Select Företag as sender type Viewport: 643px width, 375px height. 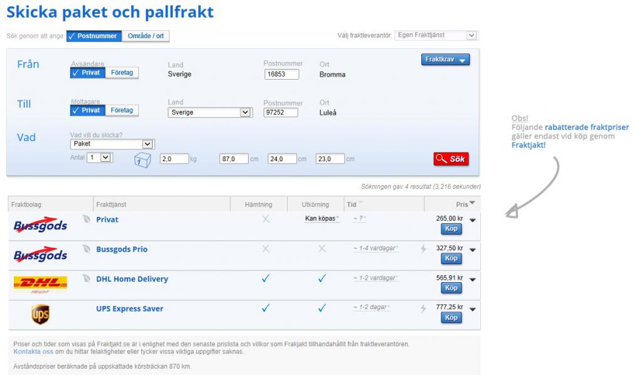coord(122,73)
